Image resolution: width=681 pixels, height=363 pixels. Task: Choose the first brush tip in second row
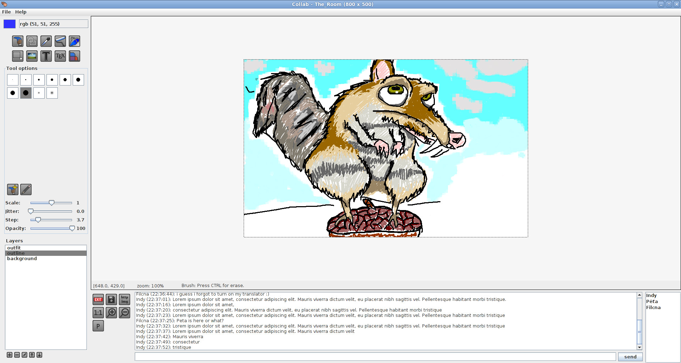tap(13, 93)
